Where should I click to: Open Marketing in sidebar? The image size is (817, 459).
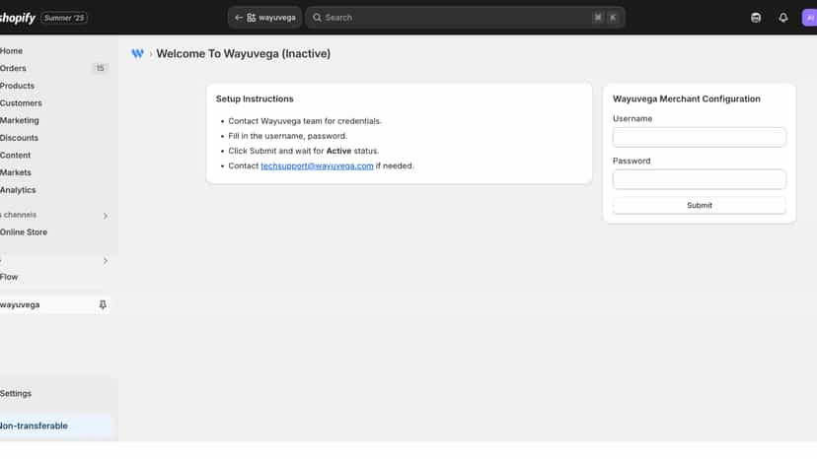coord(20,120)
